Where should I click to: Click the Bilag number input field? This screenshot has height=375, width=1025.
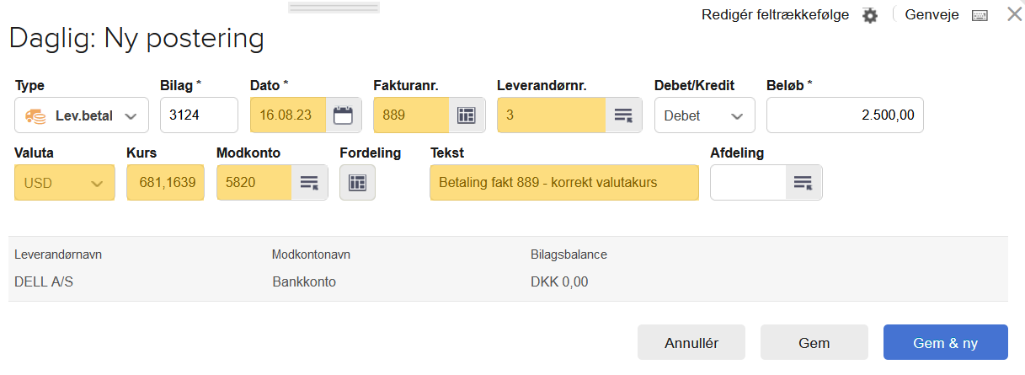(199, 115)
